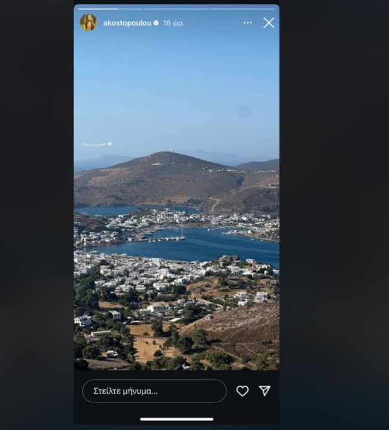Image resolution: width=389 pixels, height=430 pixels.
Task: Click dark backdrop left of the story
Action: tap(37, 215)
